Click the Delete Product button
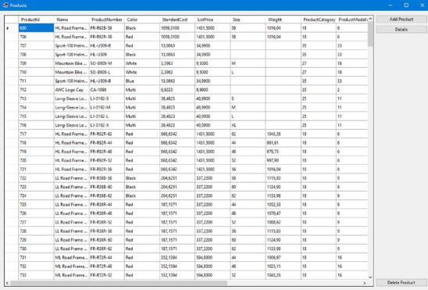428x290 pixels. [401, 282]
